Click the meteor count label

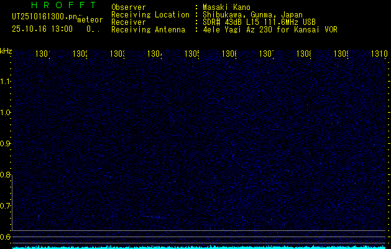pyautogui.click(x=90, y=21)
